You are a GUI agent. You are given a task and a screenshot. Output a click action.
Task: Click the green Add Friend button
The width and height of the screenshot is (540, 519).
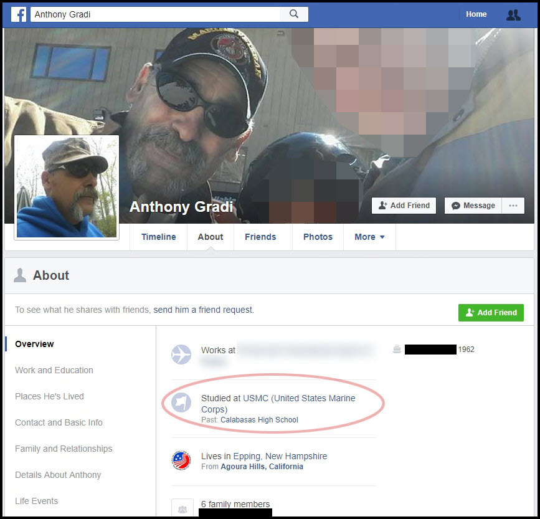click(x=491, y=313)
